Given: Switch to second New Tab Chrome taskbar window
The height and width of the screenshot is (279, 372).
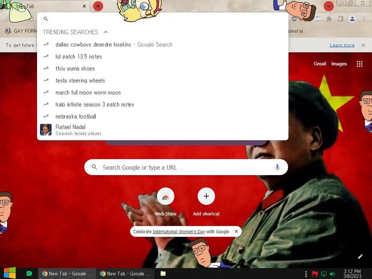Looking at the screenshot, I should [x=125, y=274].
